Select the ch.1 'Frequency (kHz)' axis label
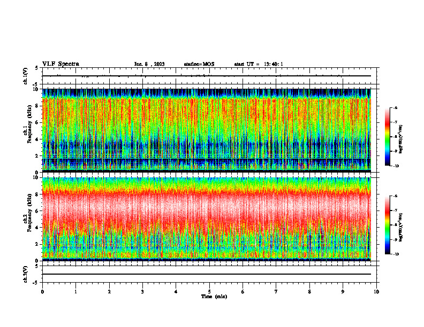The height and width of the screenshot is (327, 424). pos(29,124)
